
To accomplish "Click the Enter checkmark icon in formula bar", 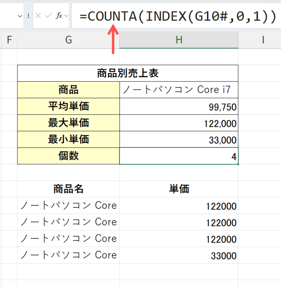I will pos(49,16).
